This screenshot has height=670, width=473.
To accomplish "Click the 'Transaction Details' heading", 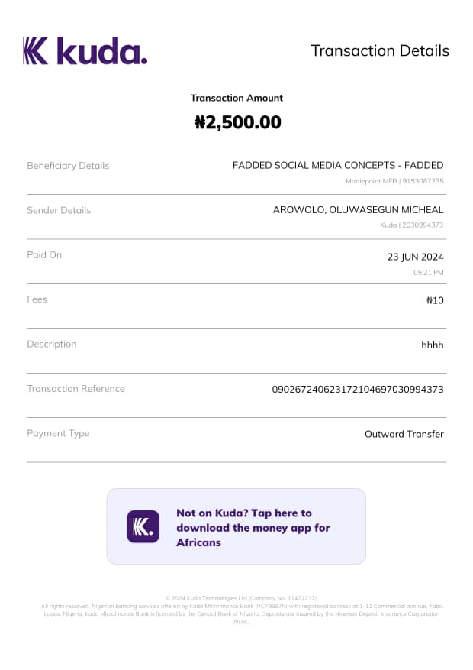I will [380, 51].
